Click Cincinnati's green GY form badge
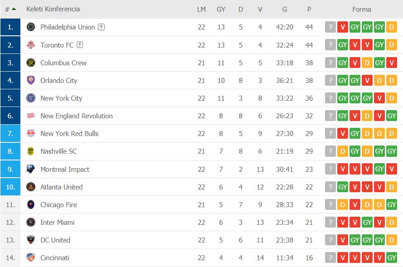Screen dimensions: 403x267 pos(391,258)
